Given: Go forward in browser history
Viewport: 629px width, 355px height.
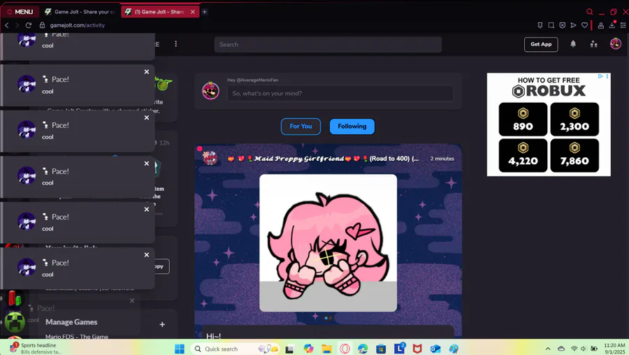Looking at the screenshot, I should (17, 25).
